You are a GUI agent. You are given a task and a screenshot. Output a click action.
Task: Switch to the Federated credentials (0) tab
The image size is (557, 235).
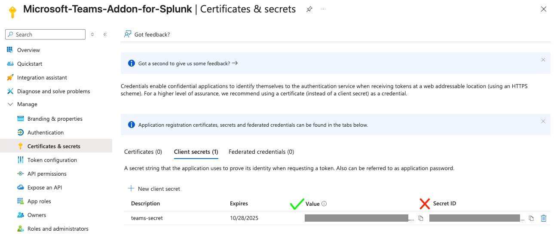(261, 152)
